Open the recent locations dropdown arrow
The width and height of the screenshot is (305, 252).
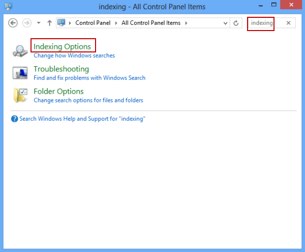coord(39,23)
